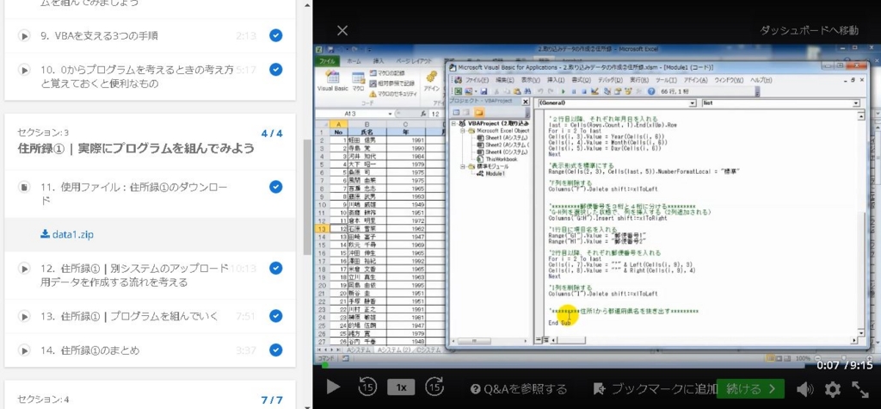Close the プロジェクト pane in the video's VBA editor
Viewport: 881px width, 409px height.
pos(526,102)
